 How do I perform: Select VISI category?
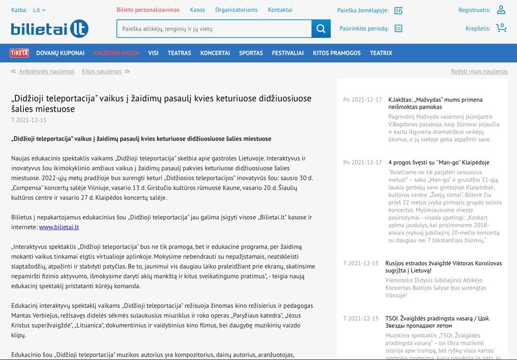point(154,53)
